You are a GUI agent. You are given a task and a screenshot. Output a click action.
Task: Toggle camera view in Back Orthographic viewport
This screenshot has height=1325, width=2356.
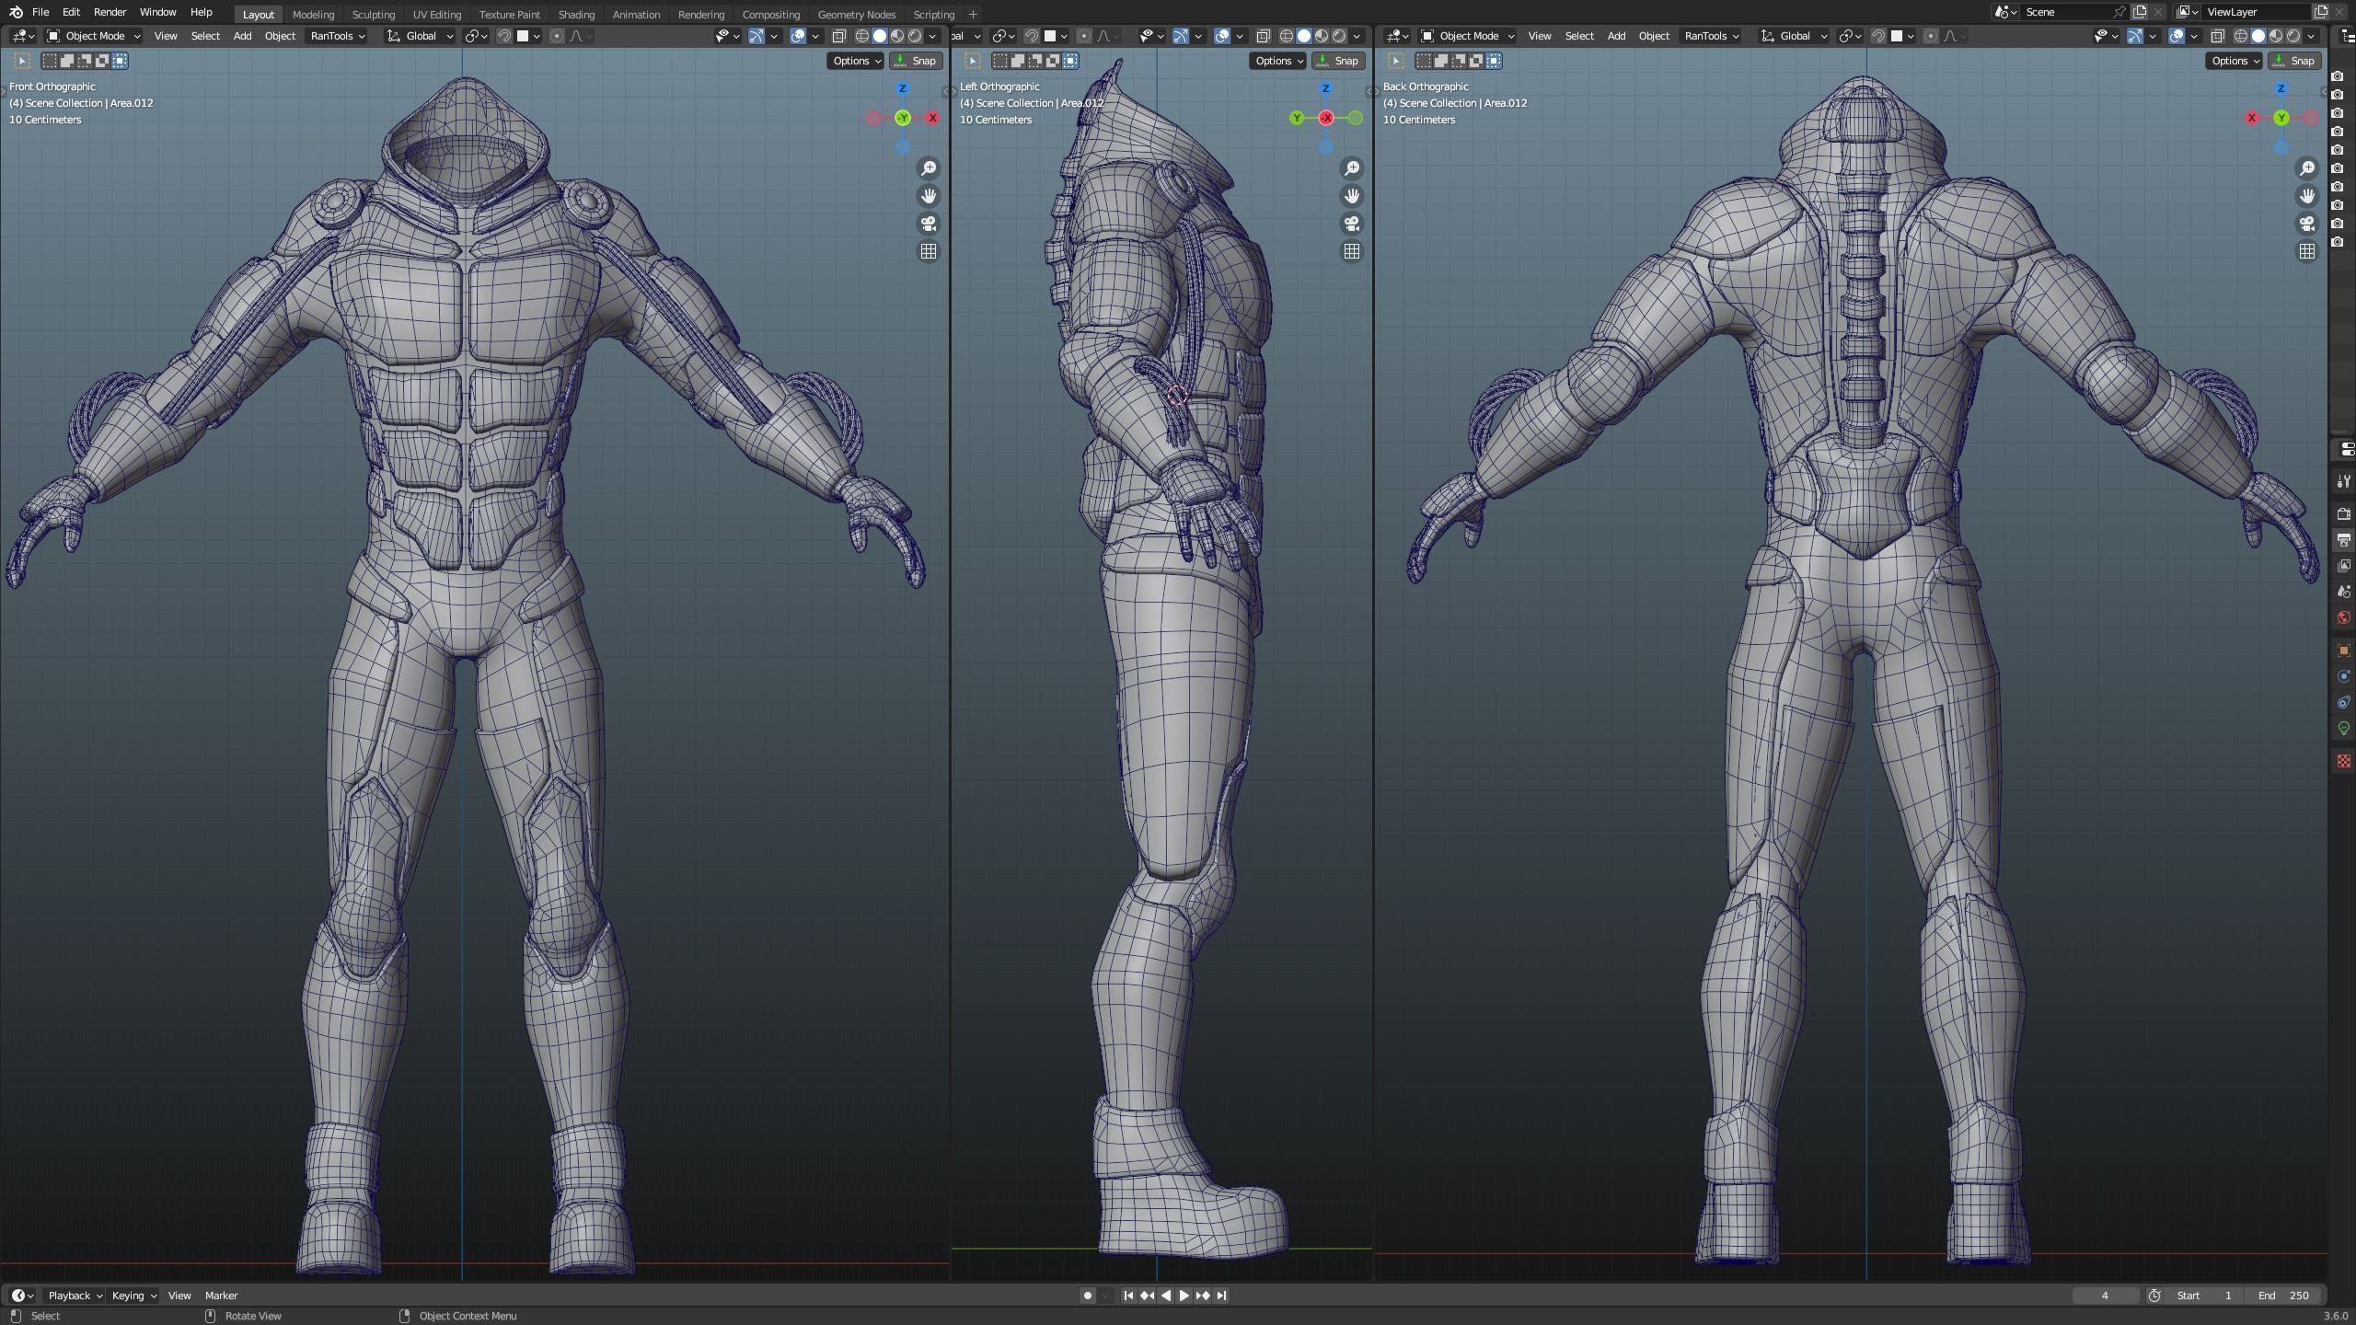2307,224
